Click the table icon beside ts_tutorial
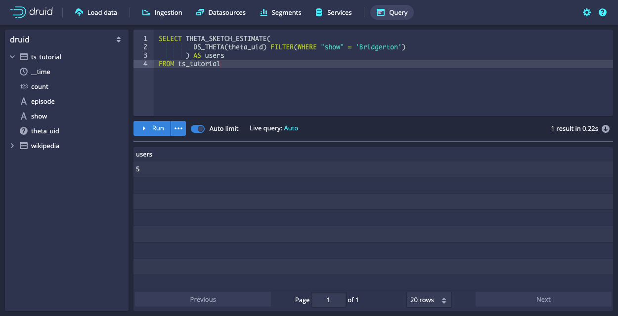This screenshot has height=316, width=618. pos(23,57)
